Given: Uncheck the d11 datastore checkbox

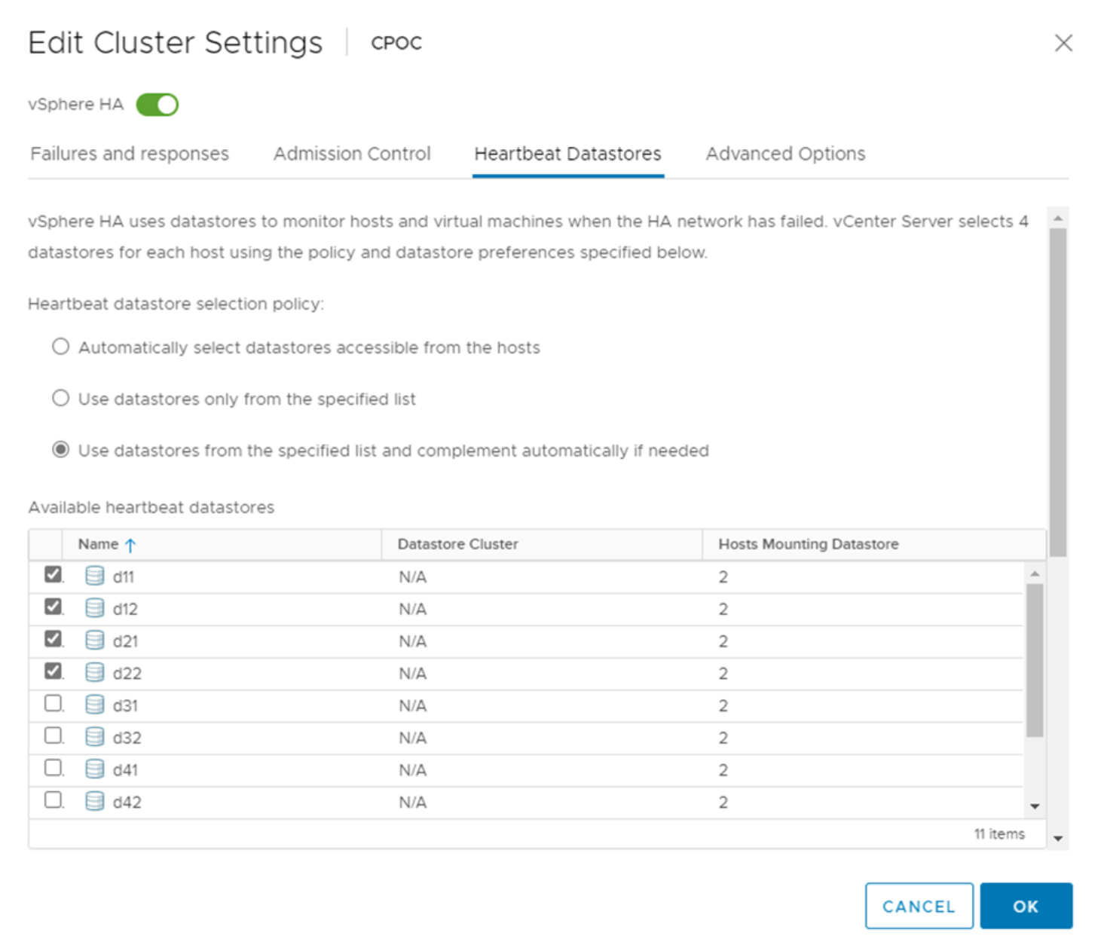Looking at the screenshot, I should [53, 575].
